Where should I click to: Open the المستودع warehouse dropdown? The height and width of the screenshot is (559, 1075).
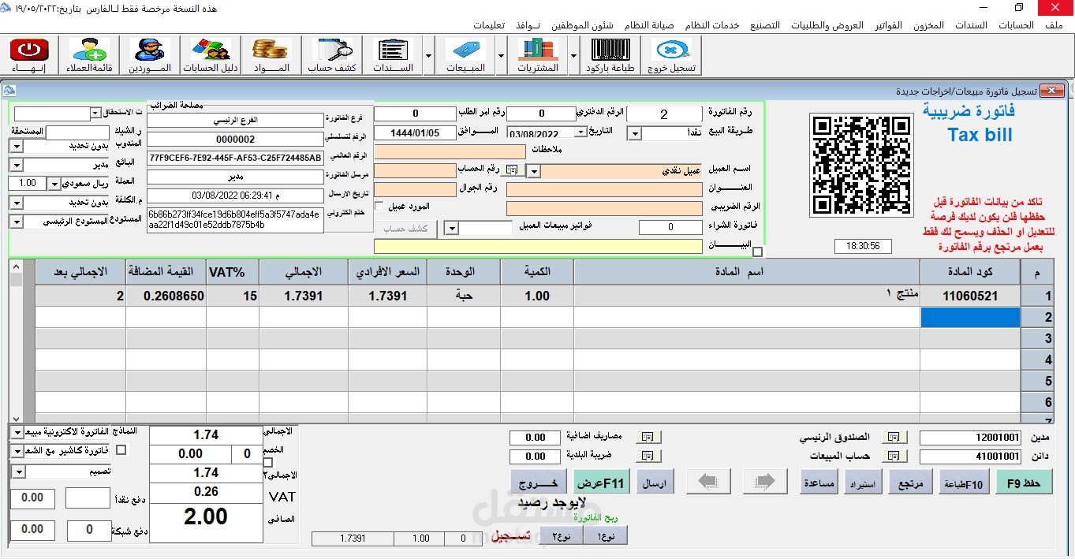(x=15, y=222)
